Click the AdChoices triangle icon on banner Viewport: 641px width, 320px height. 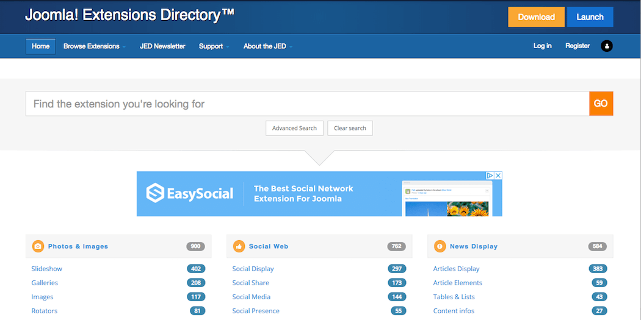pyautogui.click(x=490, y=176)
